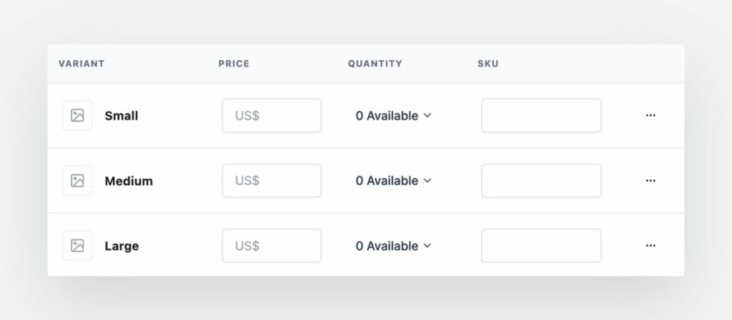The height and width of the screenshot is (320, 732).
Task: Focus the price field for Large
Action: (272, 246)
